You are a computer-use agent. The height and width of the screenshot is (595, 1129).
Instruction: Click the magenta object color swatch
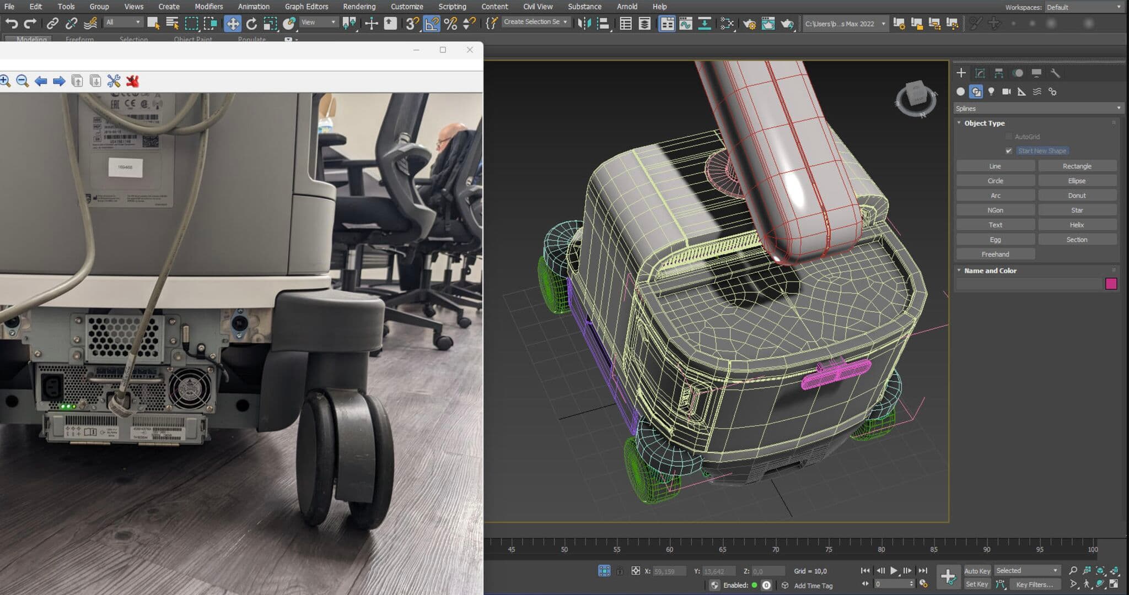[1111, 284]
